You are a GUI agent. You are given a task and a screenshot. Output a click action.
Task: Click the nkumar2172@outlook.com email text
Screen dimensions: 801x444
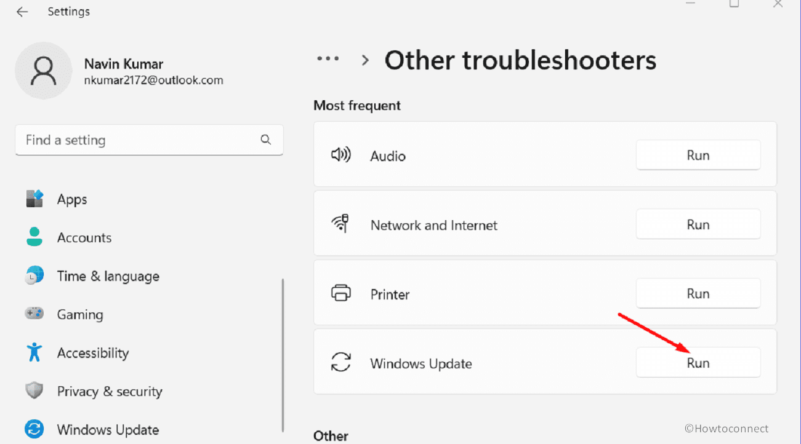pos(153,80)
